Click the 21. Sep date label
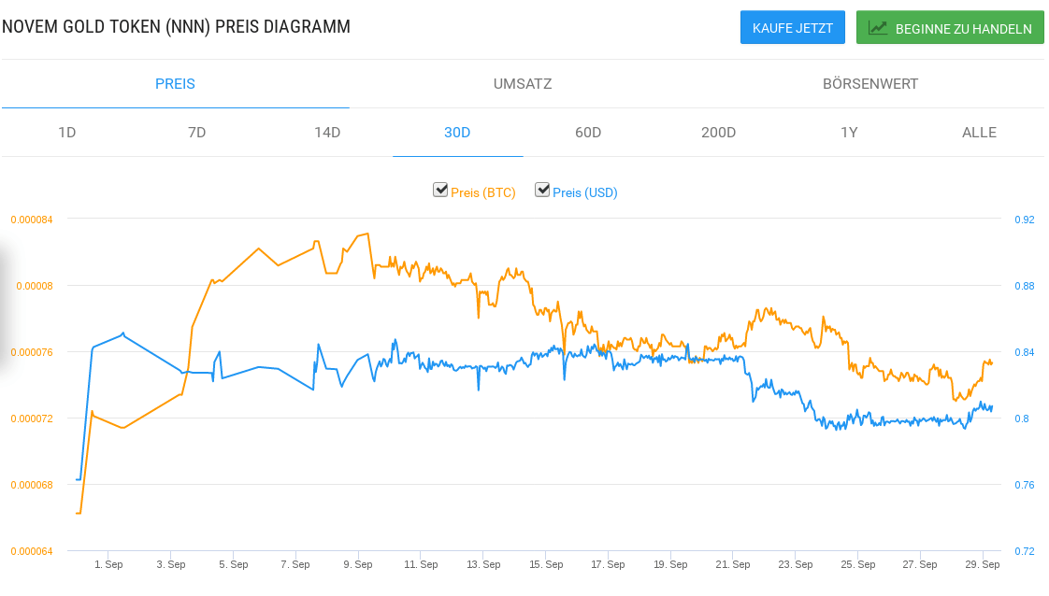The width and height of the screenshot is (1049, 596). (733, 564)
